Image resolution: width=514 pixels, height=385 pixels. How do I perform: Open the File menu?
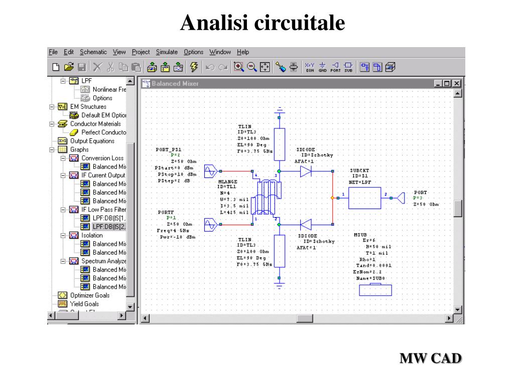tap(53, 52)
